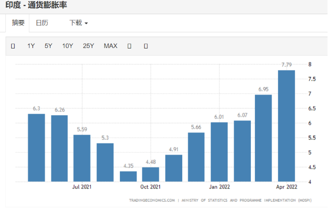Click the Apr 2022 axis label

[286, 187]
